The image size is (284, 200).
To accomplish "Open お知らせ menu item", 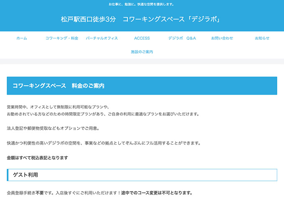I will 262,38.
